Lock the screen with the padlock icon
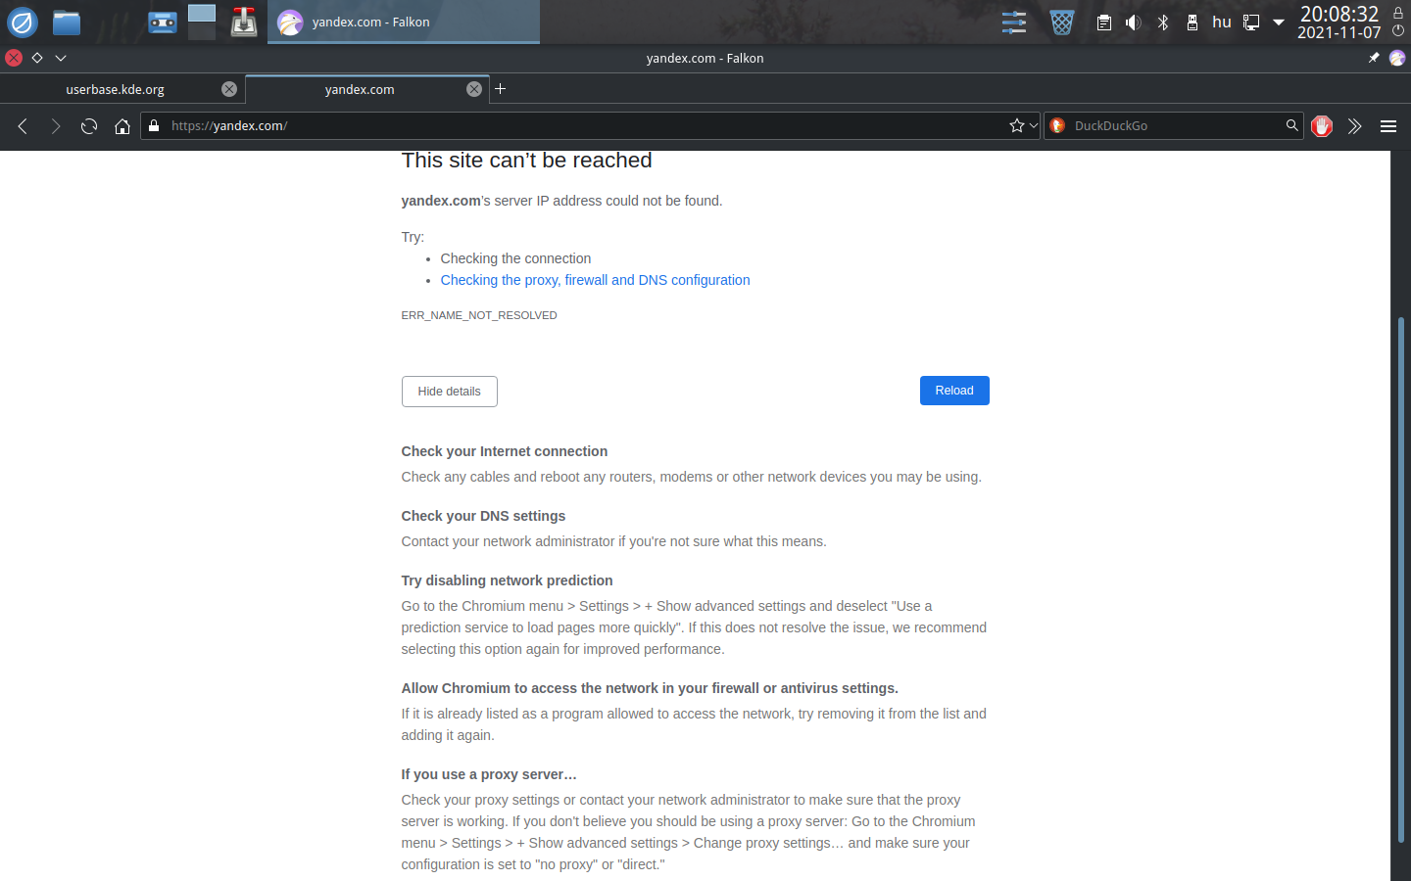This screenshot has height=881, width=1411. pos(1398,13)
